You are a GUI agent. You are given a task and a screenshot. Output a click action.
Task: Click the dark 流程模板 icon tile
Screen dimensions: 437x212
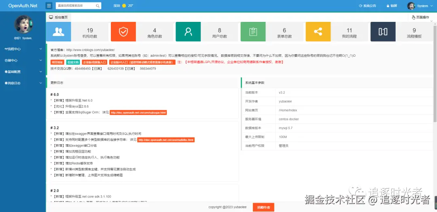click(x=383, y=32)
